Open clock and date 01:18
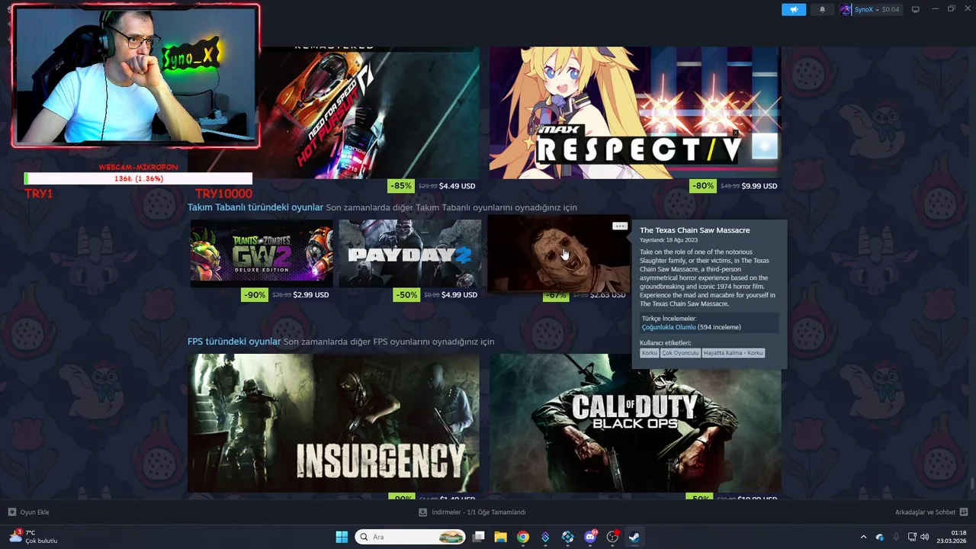The width and height of the screenshot is (976, 549). tap(952, 537)
